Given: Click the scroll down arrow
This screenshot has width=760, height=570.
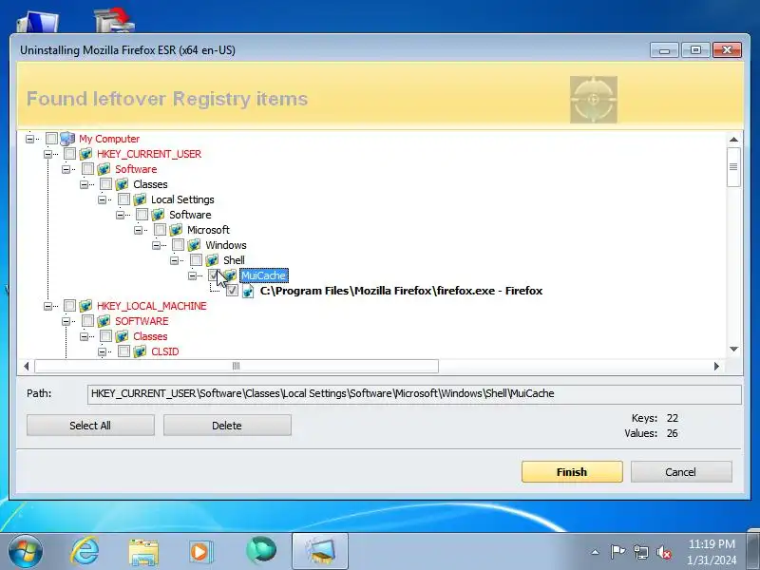Looking at the screenshot, I should tap(733, 350).
